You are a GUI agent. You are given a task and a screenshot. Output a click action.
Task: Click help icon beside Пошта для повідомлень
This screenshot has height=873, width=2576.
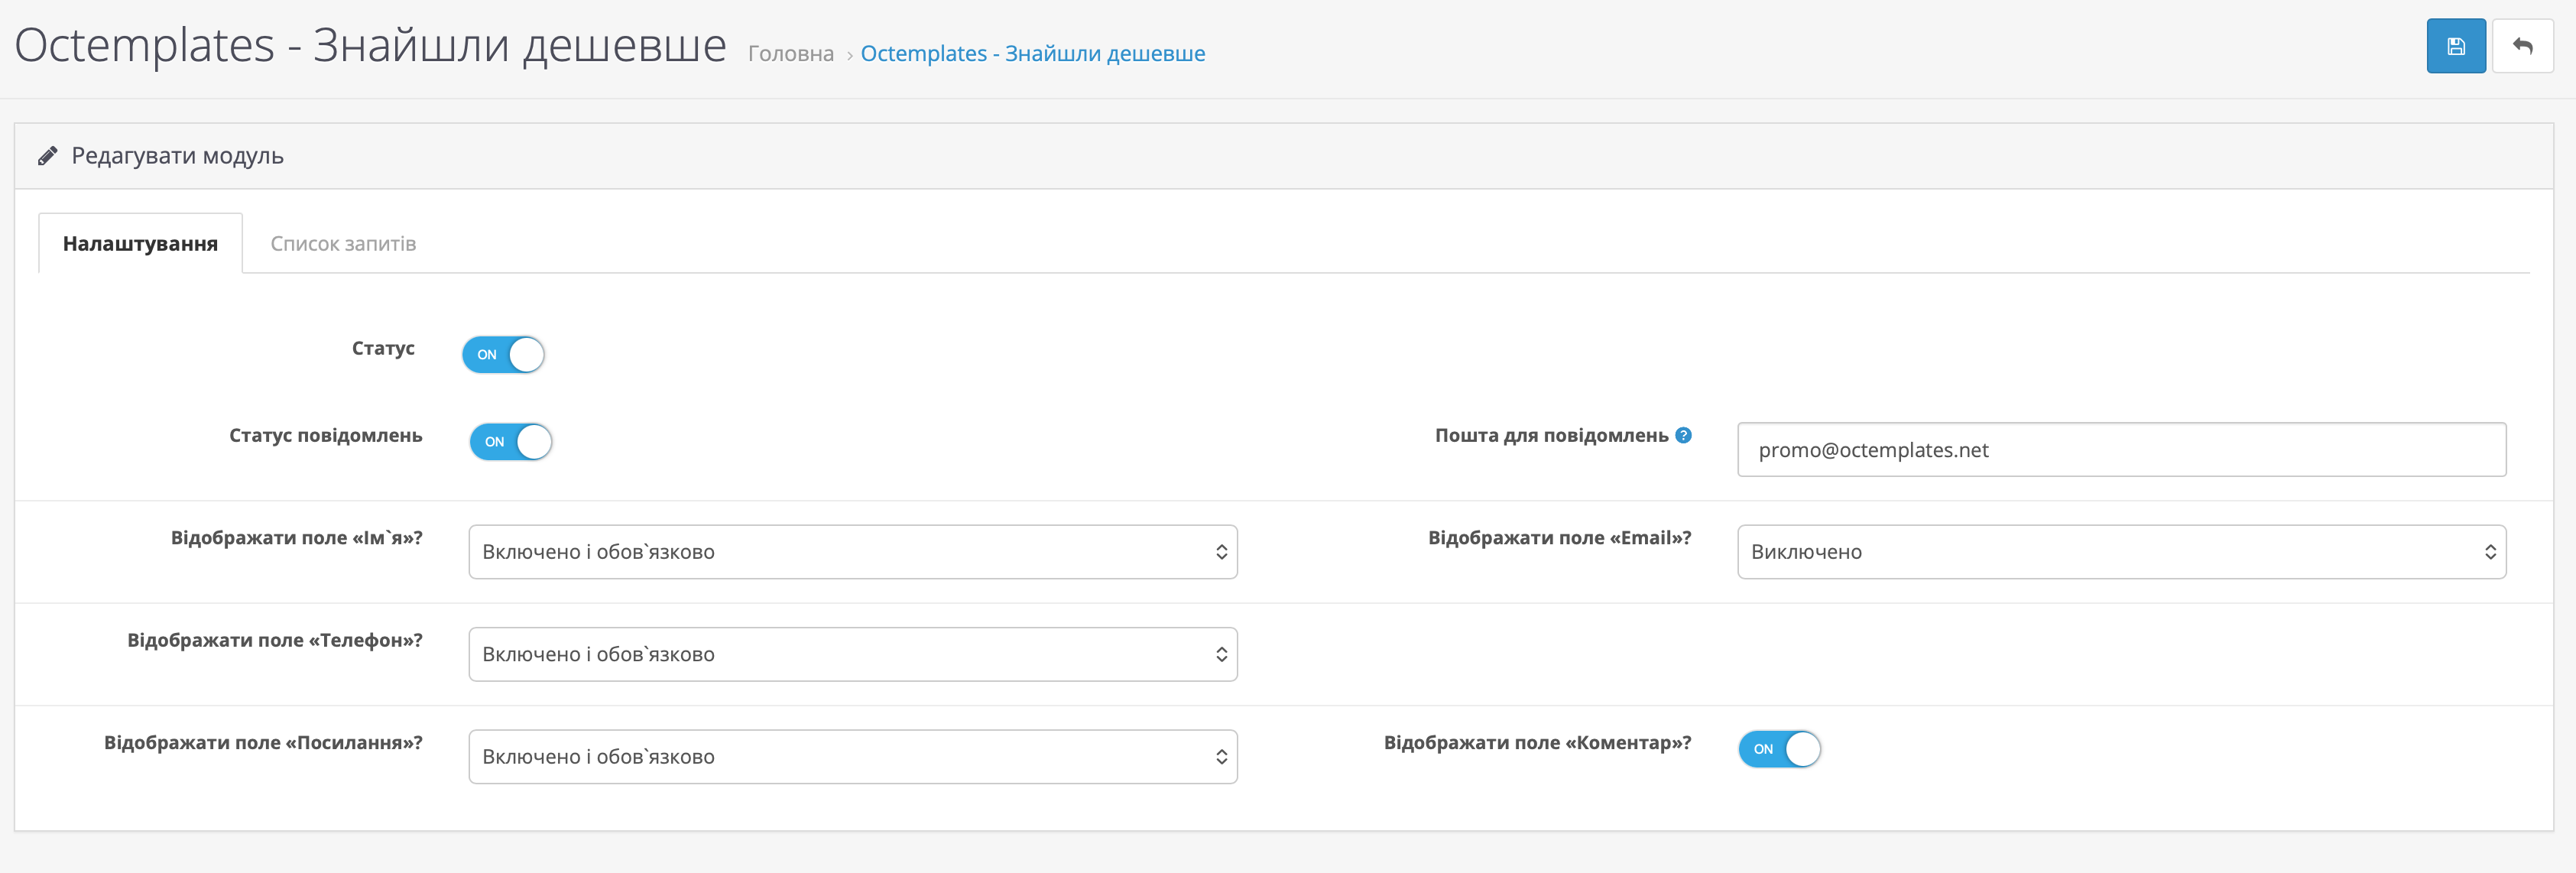[x=1684, y=435]
